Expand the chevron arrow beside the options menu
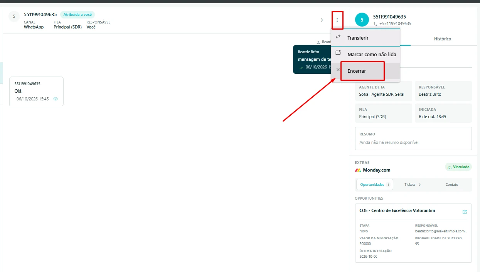The width and height of the screenshot is (480, 272). point(322,20)
